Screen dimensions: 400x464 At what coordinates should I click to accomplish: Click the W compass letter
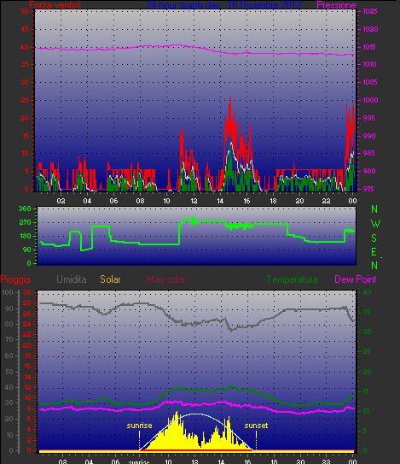(x=375, y=223)
